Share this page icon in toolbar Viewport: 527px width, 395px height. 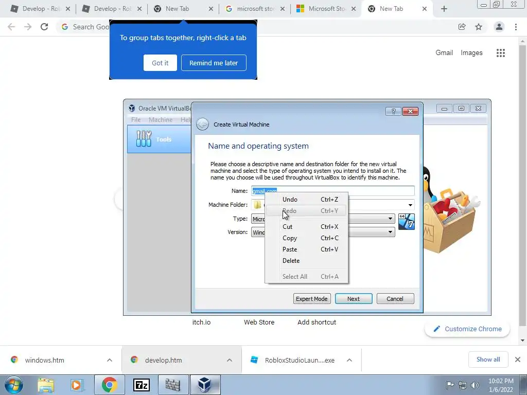click(x=462, y=27)
